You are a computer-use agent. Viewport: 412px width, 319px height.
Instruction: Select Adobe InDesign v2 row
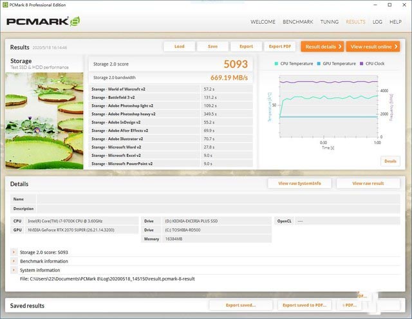click(x=171, y=122)
